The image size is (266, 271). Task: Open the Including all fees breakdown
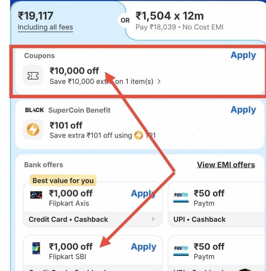[46, 28]
